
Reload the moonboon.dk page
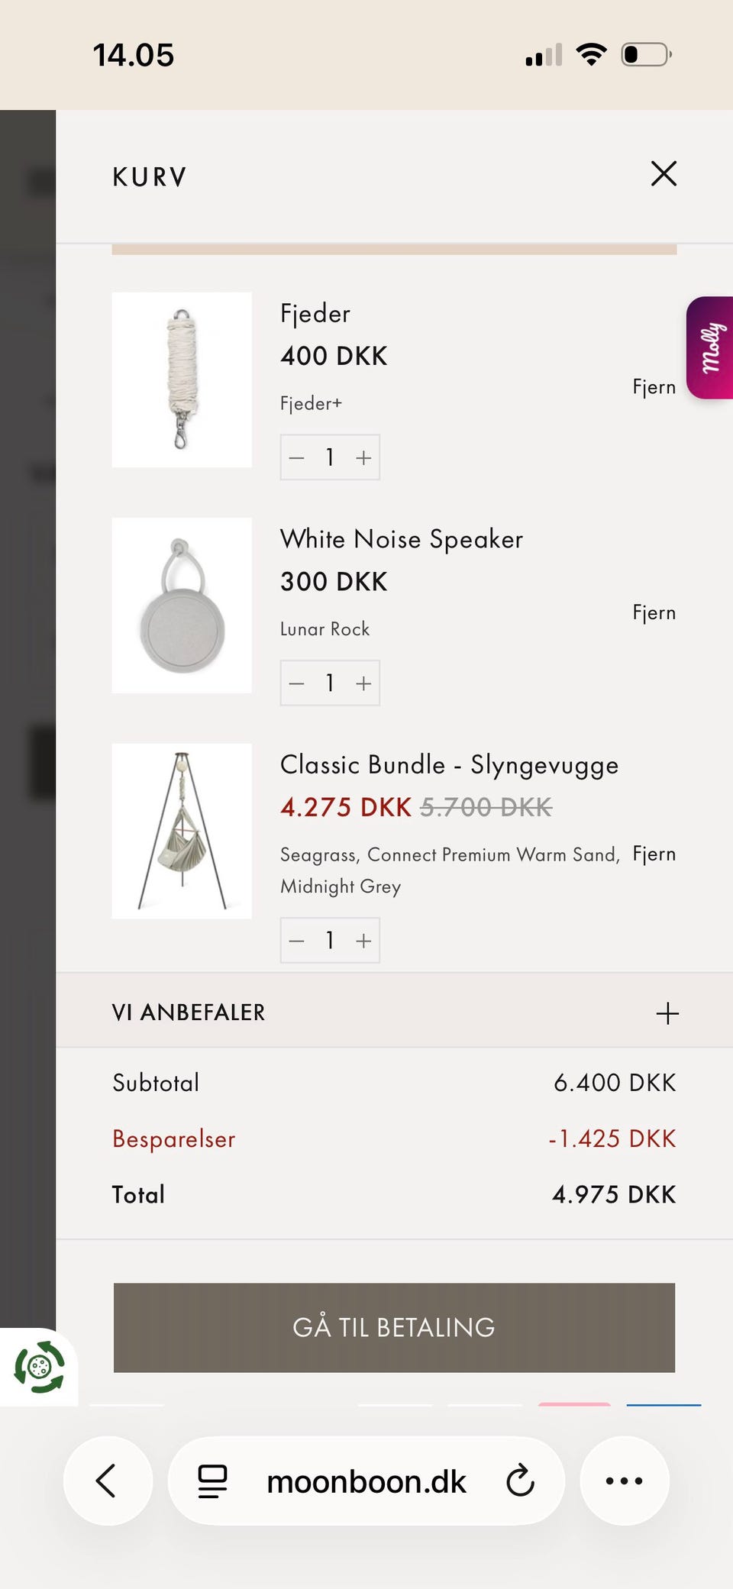coord(520,1480)
